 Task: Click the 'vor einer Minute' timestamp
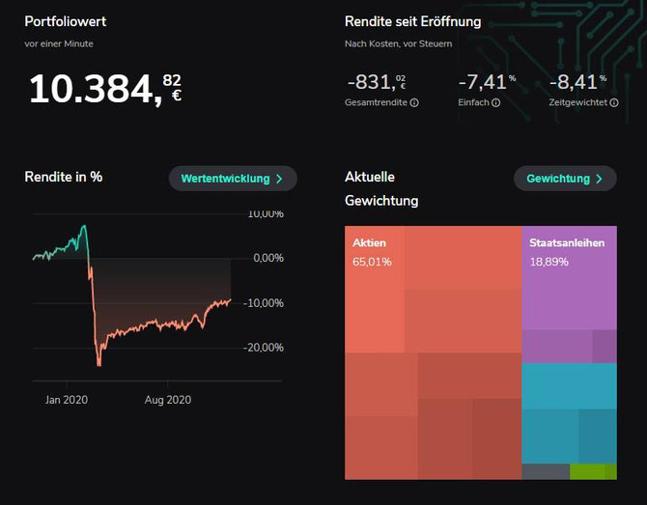(59, 43)
